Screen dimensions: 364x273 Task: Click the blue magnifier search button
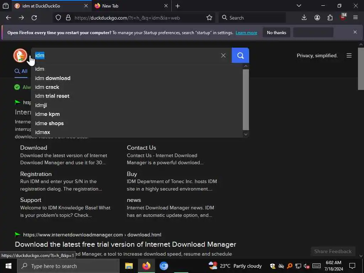tap(240, 55)
